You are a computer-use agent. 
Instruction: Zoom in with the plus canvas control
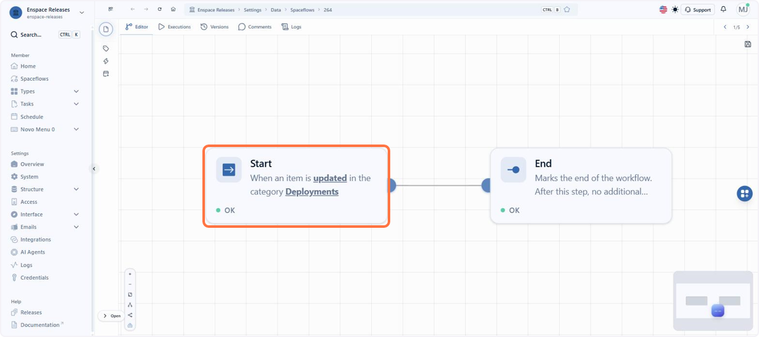point(130,274)
